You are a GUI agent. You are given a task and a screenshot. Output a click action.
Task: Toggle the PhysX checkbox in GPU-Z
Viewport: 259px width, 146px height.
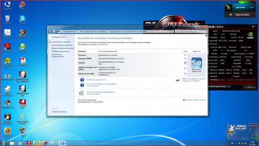(x=234, y=80)
